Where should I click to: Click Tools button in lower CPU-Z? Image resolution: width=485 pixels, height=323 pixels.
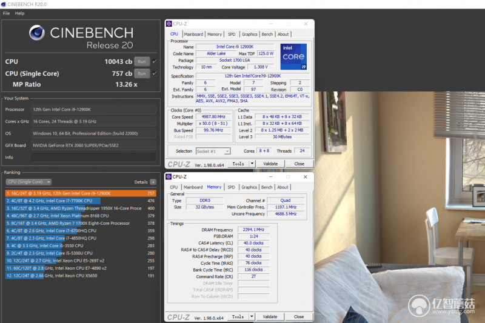pos(238,317)
